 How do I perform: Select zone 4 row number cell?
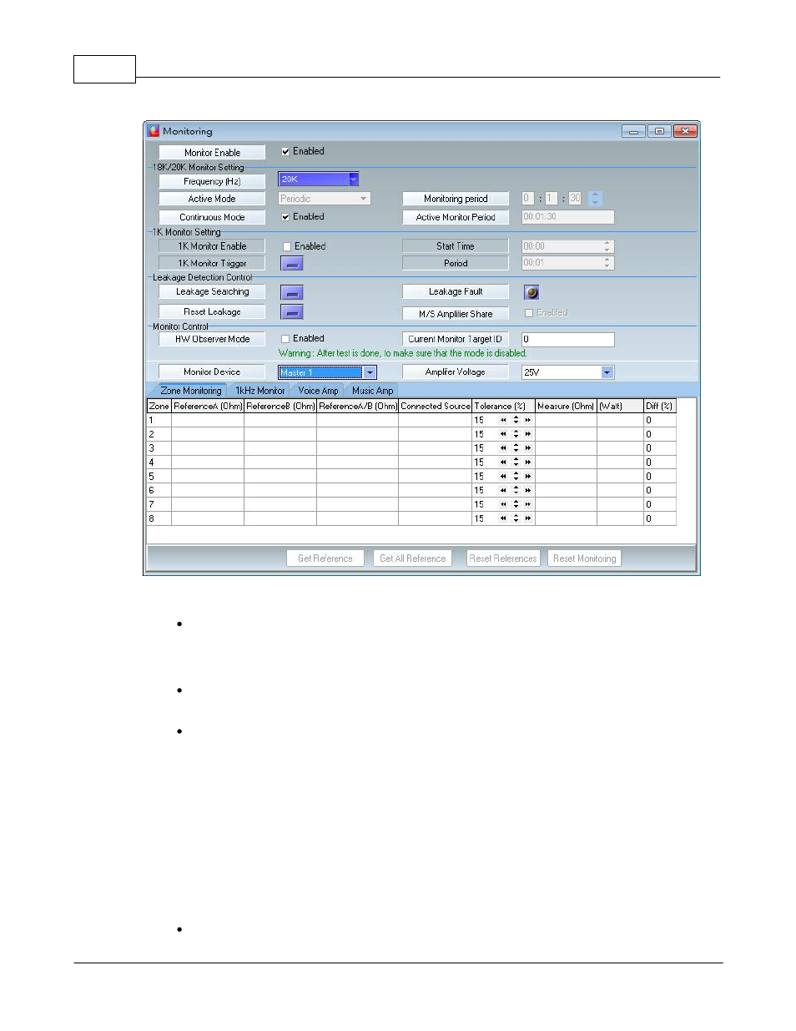coord(159,462)
